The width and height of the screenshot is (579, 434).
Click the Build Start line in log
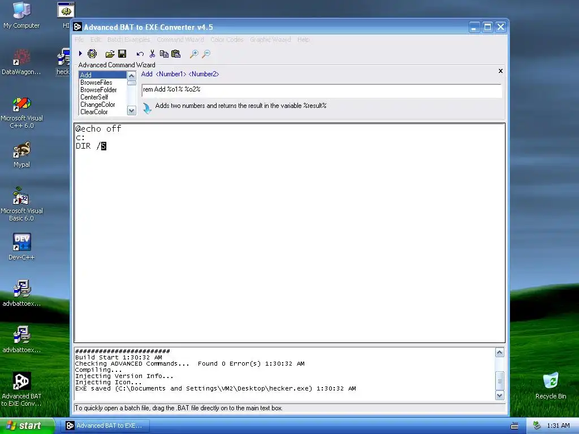tap(119, 357)
